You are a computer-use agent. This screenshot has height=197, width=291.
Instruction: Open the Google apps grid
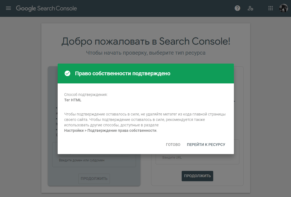270,8
